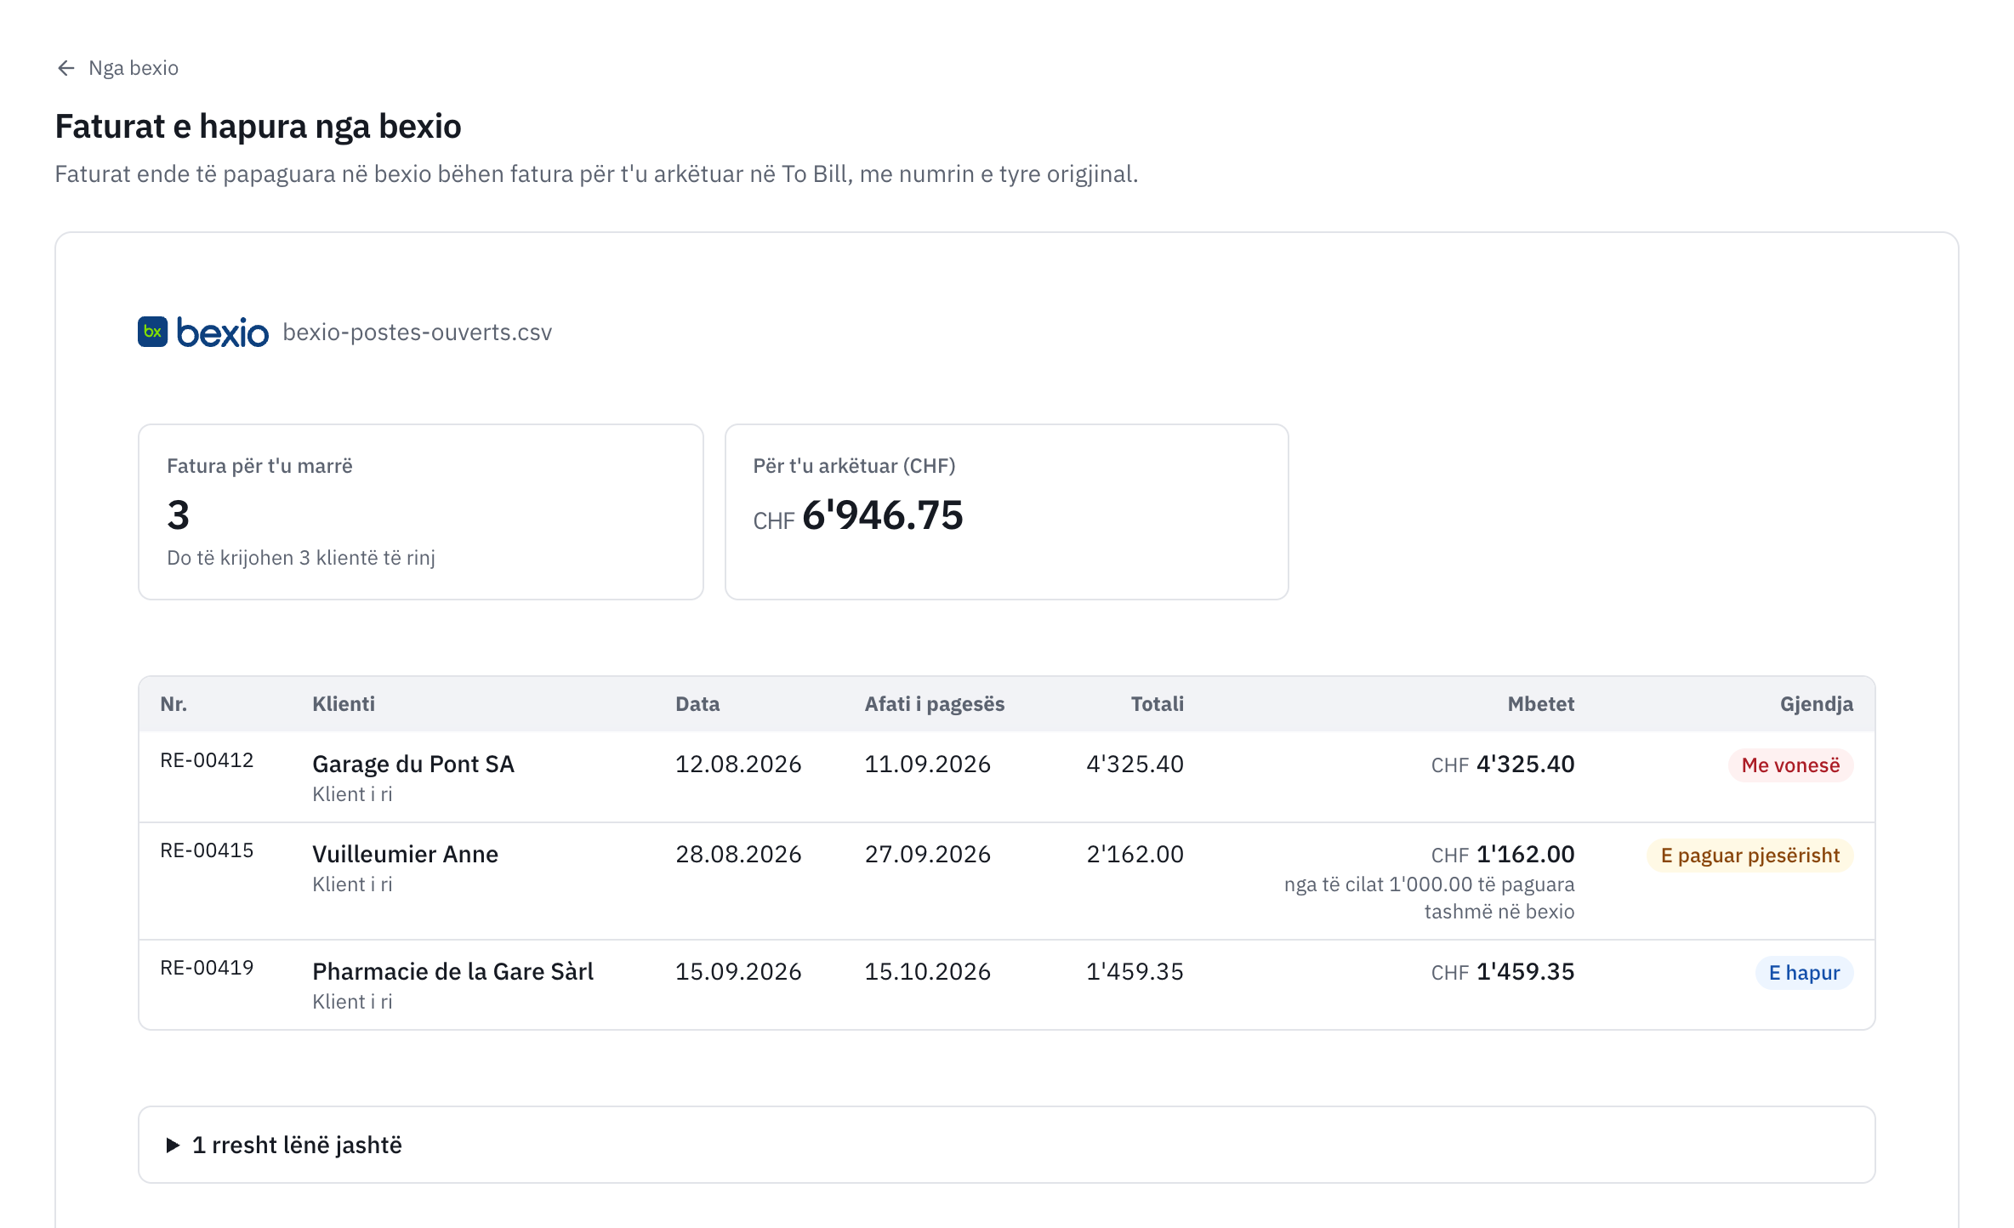
Task: Click the bexio-postes-ouverts.csv file name
Action: pyautogui.click(x=418, y=333)
